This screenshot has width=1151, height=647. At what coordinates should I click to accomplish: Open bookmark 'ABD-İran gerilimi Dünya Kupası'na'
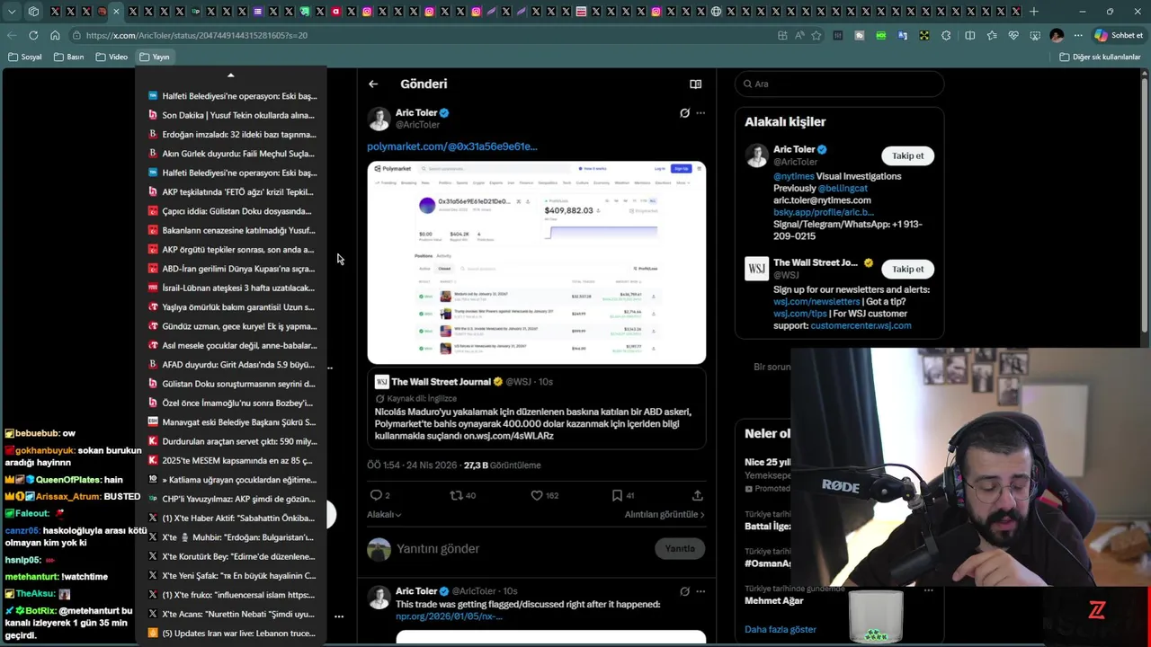pos(231,269)
